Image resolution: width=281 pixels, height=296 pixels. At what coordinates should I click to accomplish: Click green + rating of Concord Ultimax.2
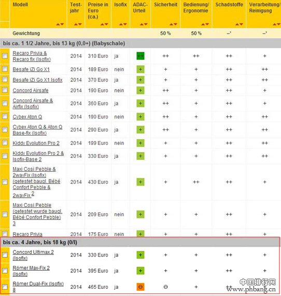point(140,255)
